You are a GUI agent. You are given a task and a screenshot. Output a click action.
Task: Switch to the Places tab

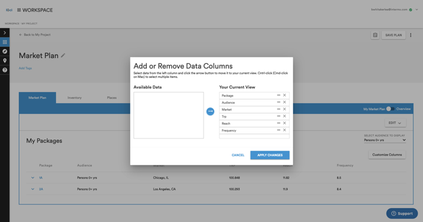pyautogui.click(x=112, y=98)
